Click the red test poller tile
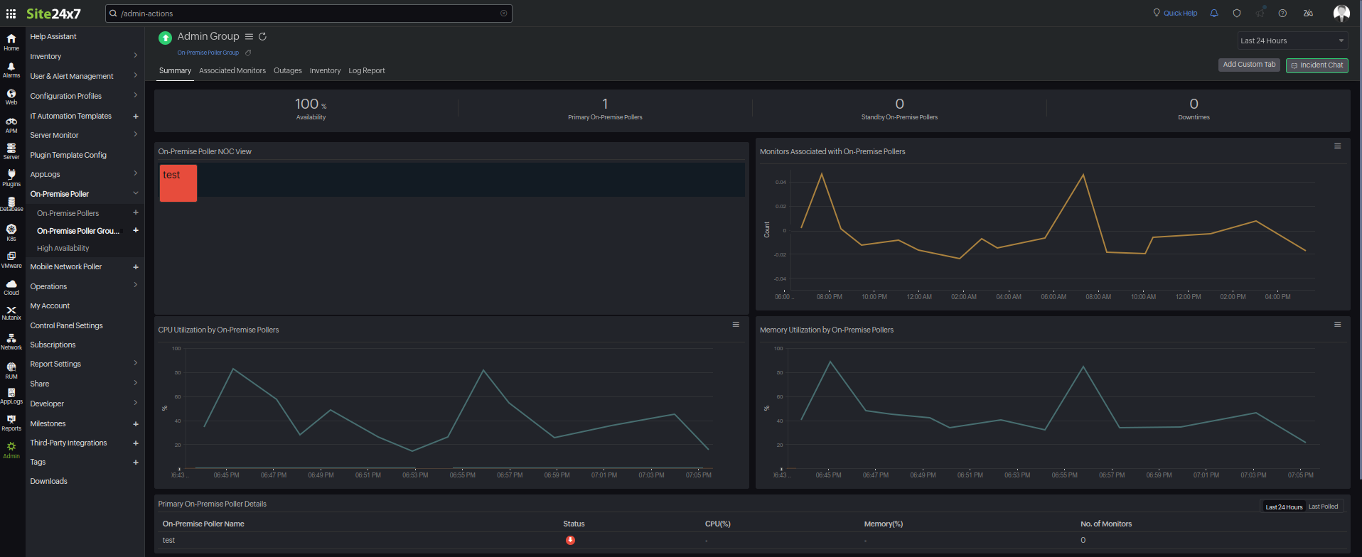 pos(178,183)
